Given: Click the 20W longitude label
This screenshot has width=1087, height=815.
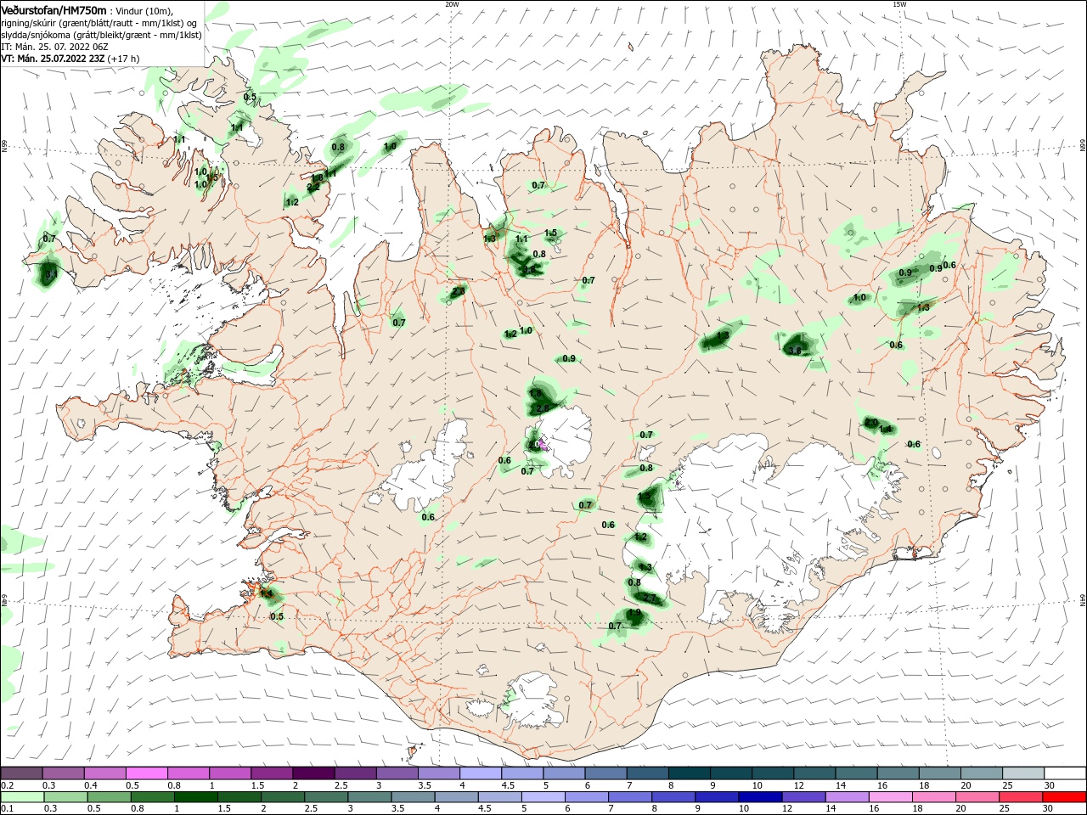Looking at the screenshot, I should click(x=452, y=4).
